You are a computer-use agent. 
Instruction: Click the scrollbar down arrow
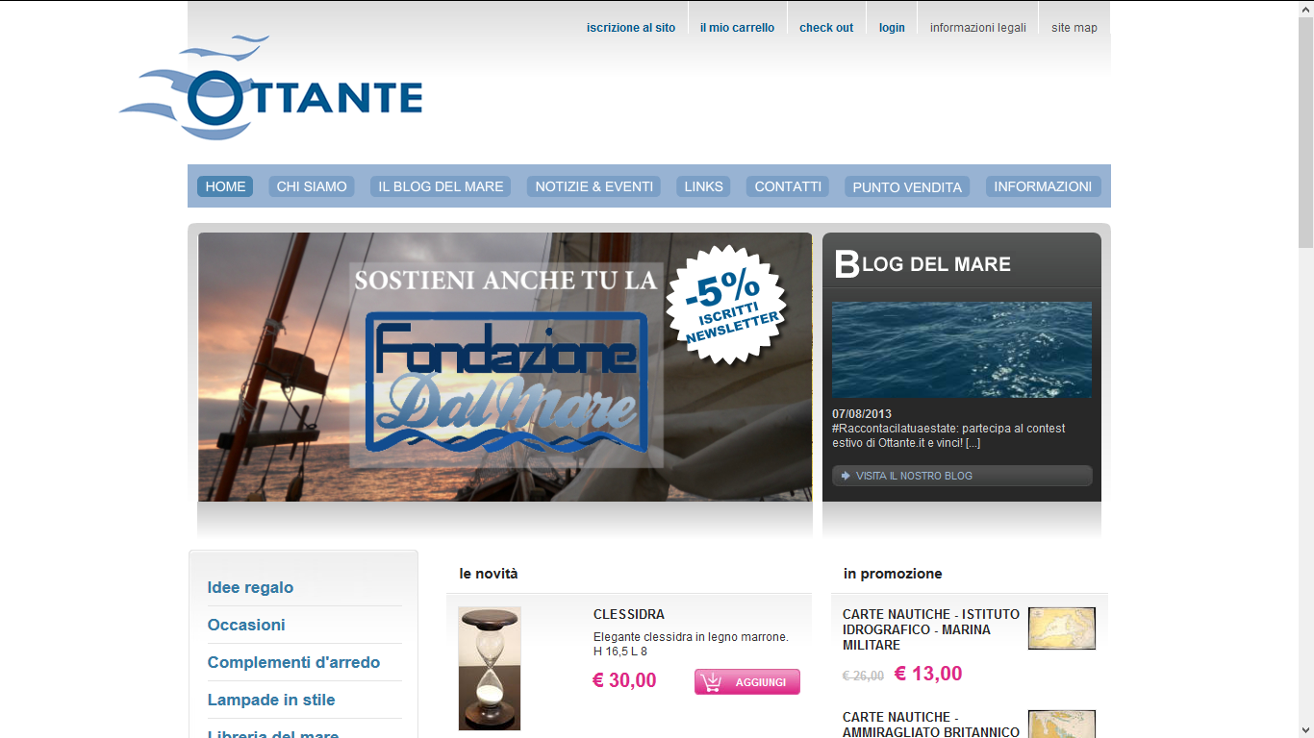(1305, 730)
